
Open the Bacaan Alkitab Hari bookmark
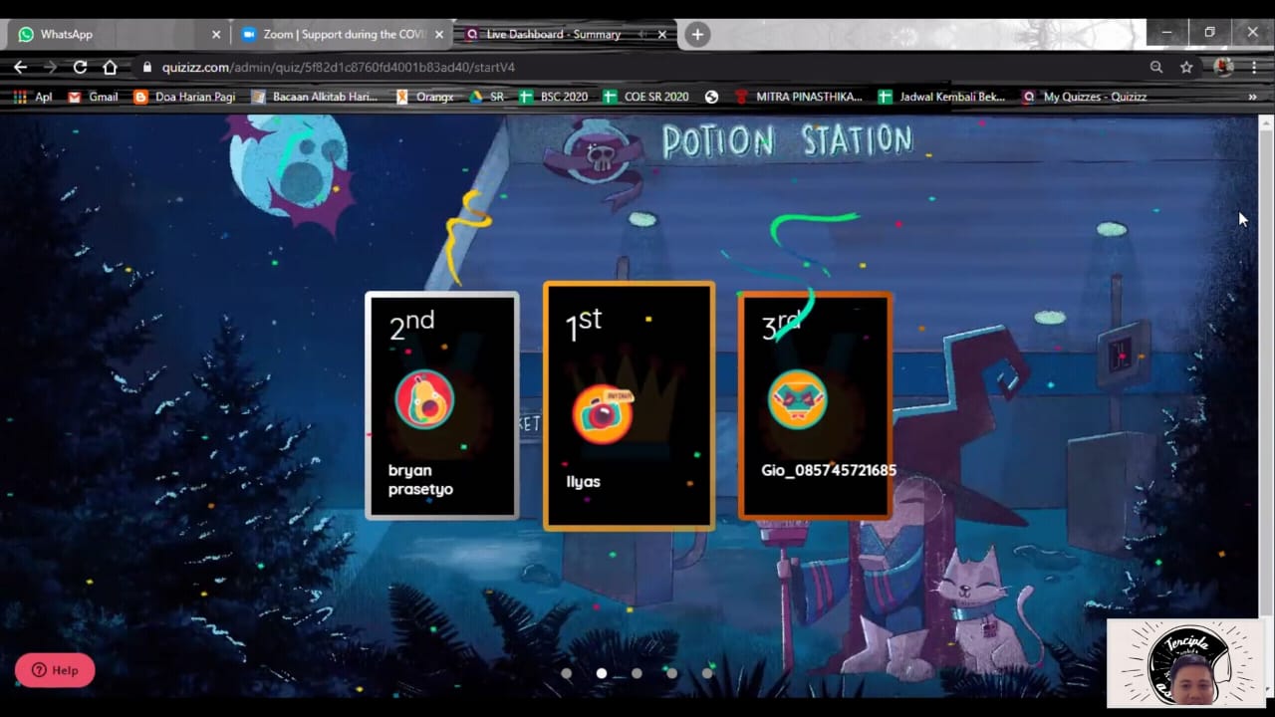click(314, 97)
